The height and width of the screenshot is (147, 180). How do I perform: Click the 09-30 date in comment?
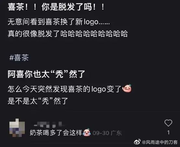pos(101,133)
